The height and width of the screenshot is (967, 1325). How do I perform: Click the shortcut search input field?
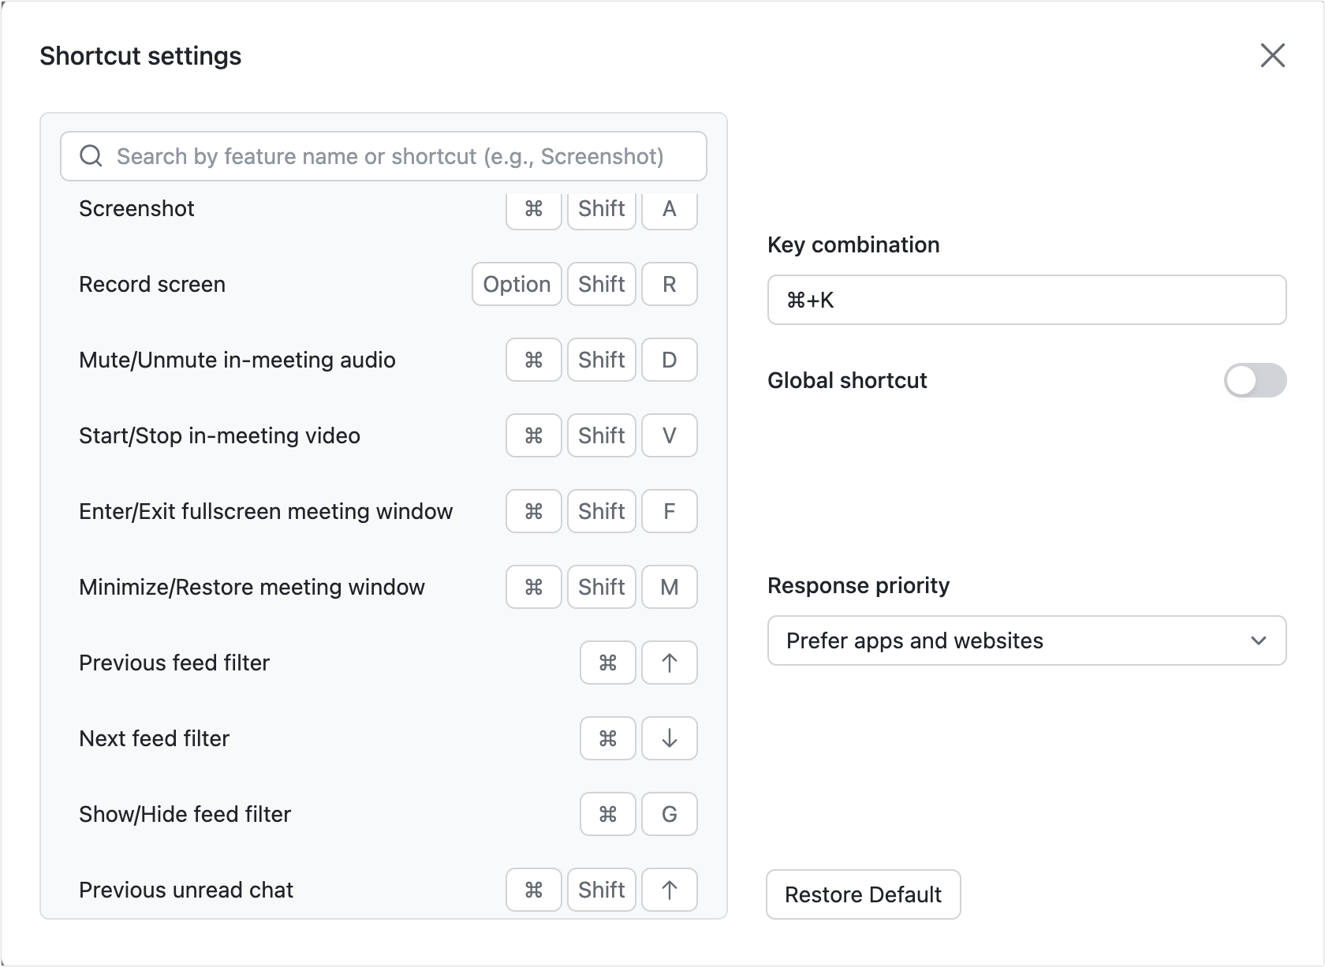[383, 156]
